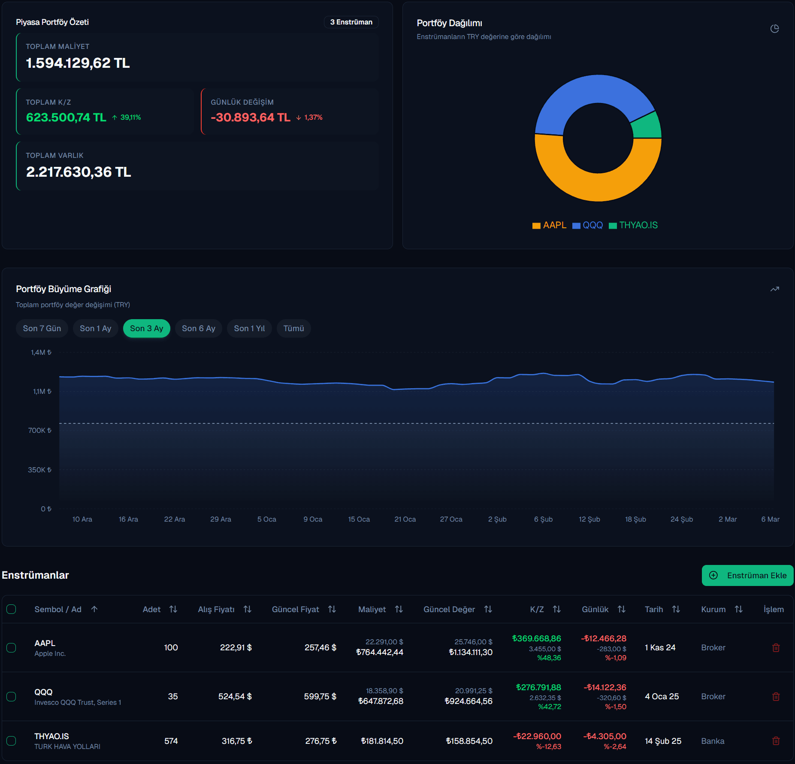
Task: Click the Enstrüman Ekle button
Action: 747,575
